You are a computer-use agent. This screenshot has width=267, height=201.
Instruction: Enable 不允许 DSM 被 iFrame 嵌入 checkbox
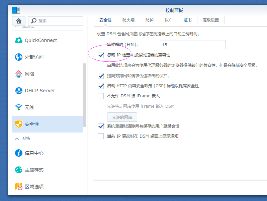click(101, 96)
